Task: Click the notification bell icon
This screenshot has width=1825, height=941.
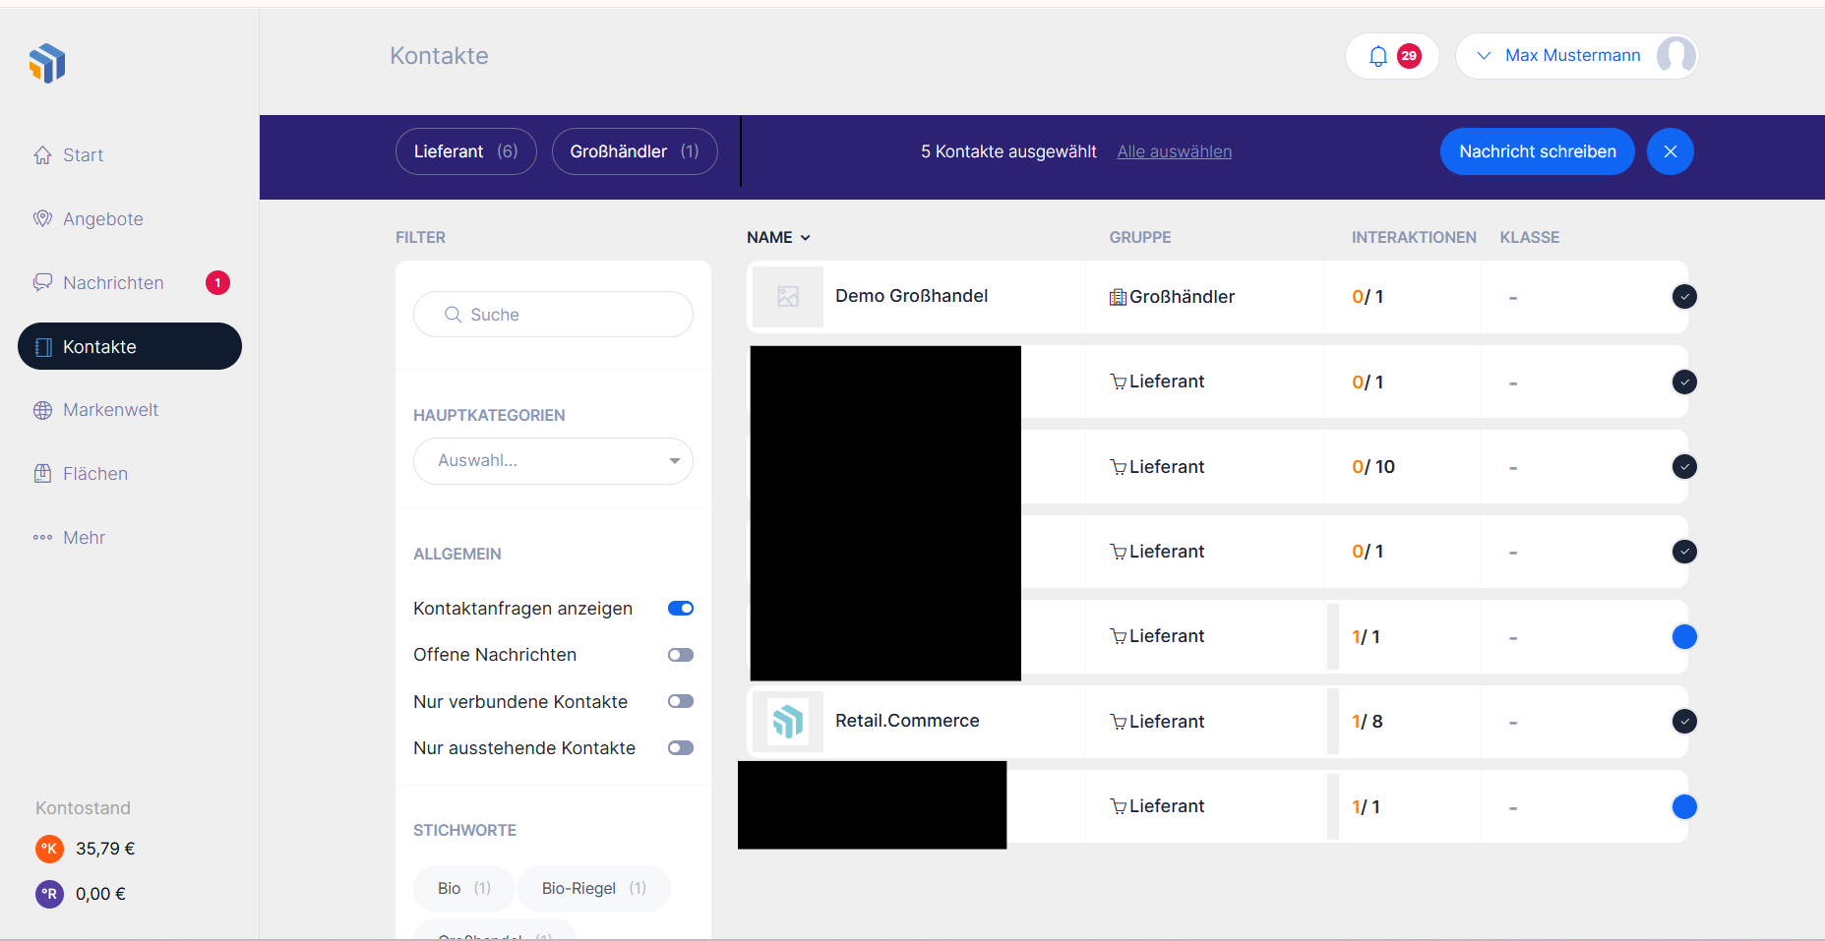Action: coord(1378,56)
